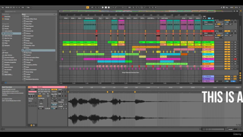
Task: Click the browser search field
Action: tap(30, 11)
